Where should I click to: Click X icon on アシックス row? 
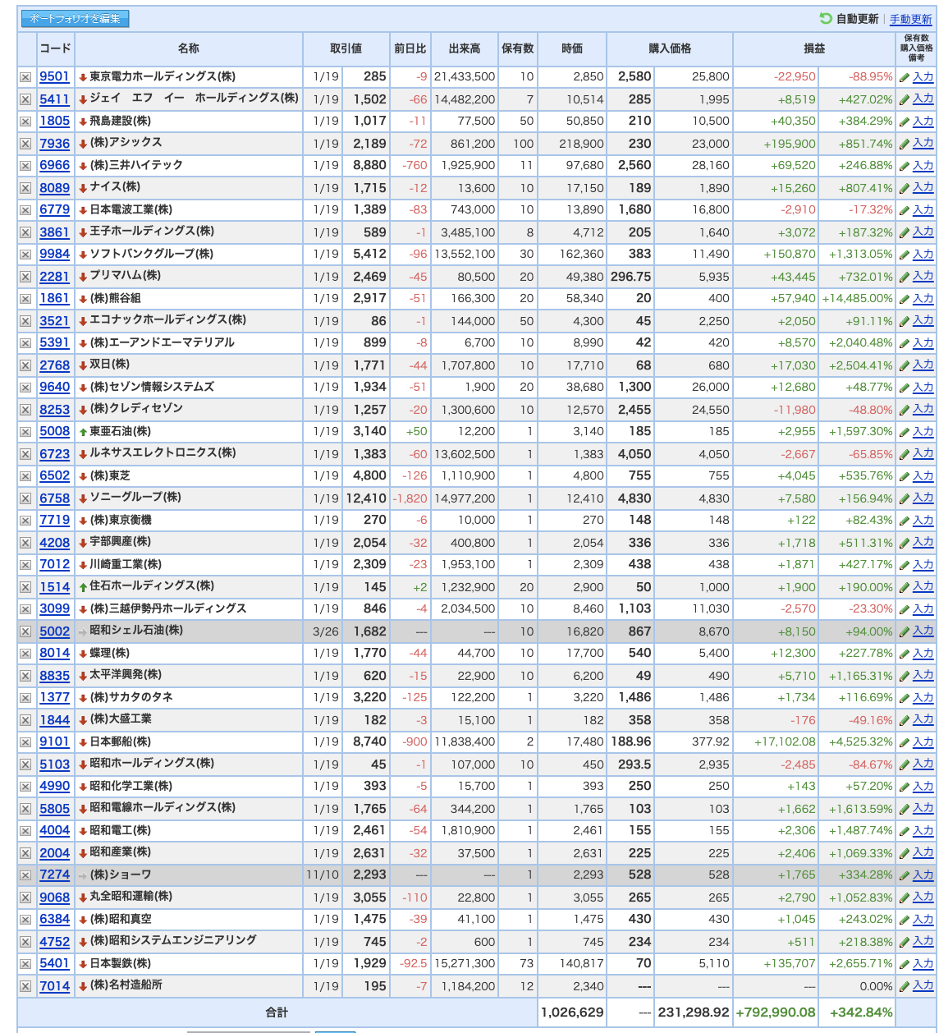[25, 144]
